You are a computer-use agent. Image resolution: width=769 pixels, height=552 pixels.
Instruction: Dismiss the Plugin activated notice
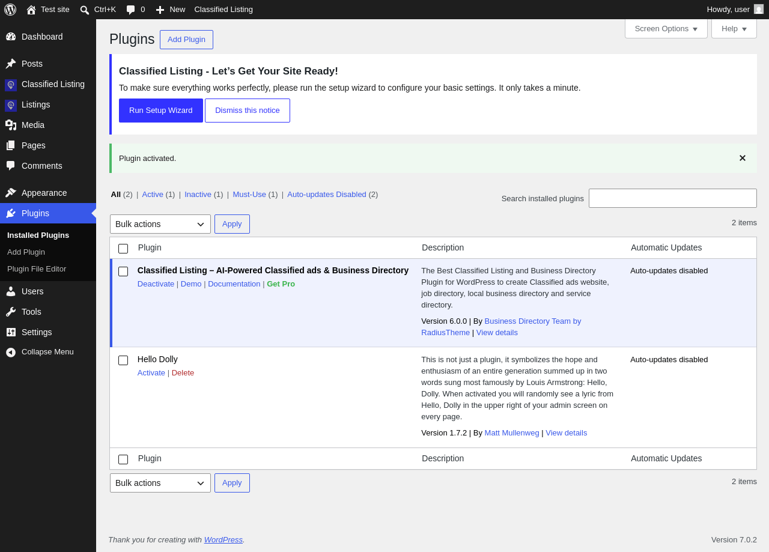(743, 158)
